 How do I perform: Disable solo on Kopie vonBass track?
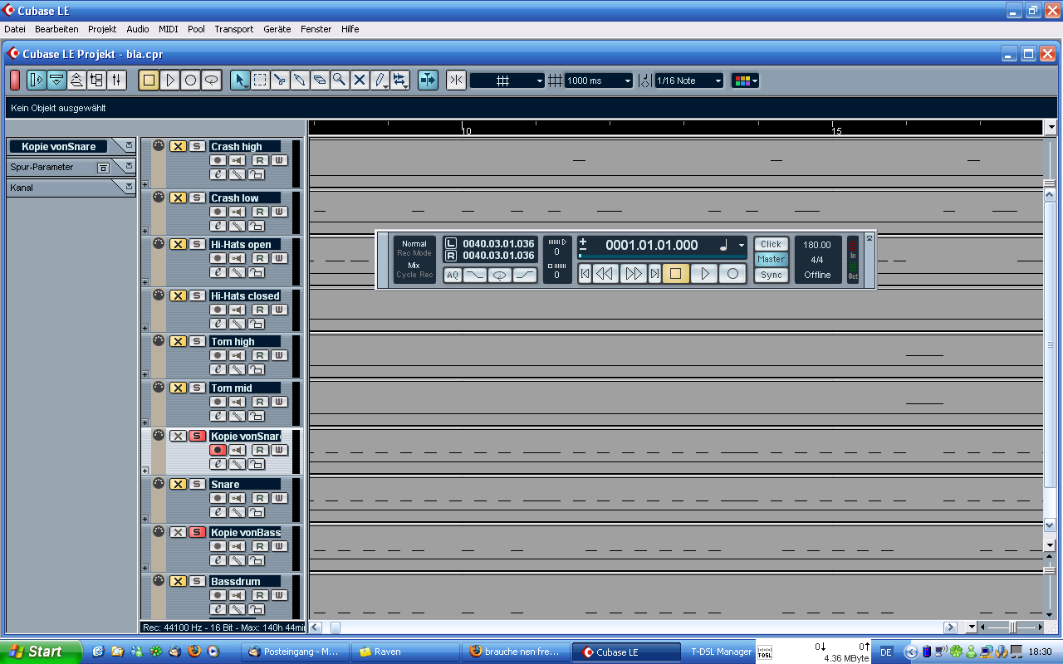pyautogui.click(x=197, y=532)
